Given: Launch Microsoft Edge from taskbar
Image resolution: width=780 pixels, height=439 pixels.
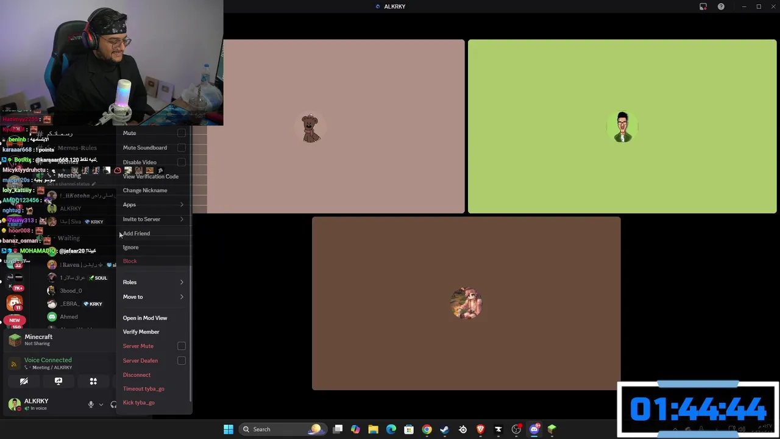Looking at the screenshot, I should click(391, 429).
